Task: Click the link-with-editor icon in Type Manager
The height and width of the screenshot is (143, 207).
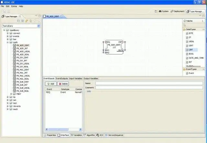Action: 27,21
